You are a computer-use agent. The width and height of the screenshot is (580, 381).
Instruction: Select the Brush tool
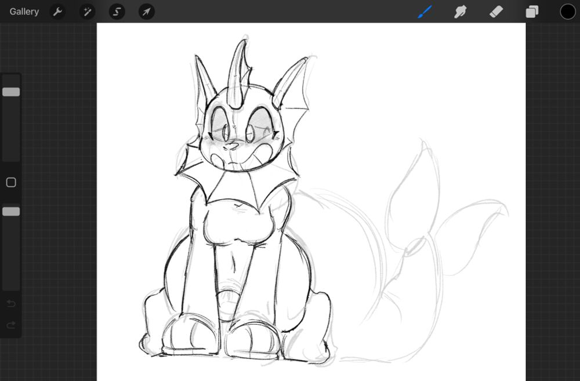tap(425, 12)
